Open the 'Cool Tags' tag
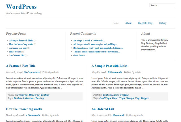The height and width of the screenshot is (122, 181). click(105, 98)
